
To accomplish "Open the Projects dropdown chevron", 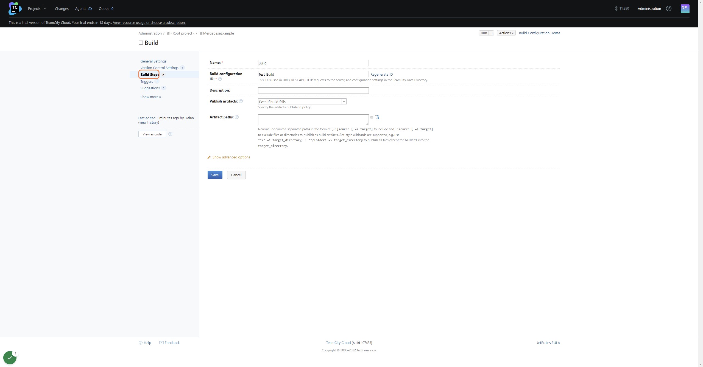I will click(45, 8).
